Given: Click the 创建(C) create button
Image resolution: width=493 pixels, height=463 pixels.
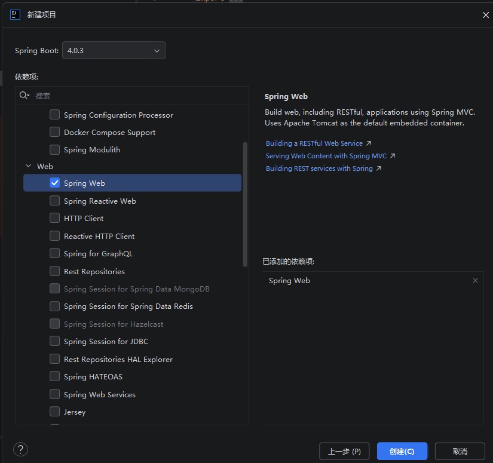Looking at the screenshot, I should tap(402, 452).
